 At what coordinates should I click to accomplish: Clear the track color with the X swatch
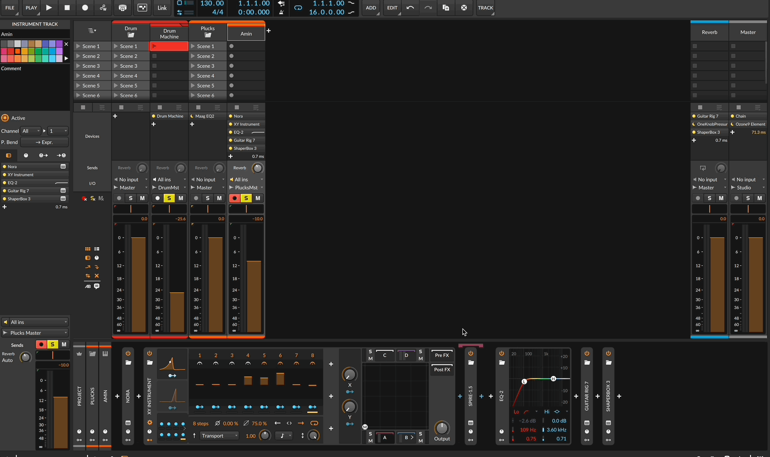[66, 44]
